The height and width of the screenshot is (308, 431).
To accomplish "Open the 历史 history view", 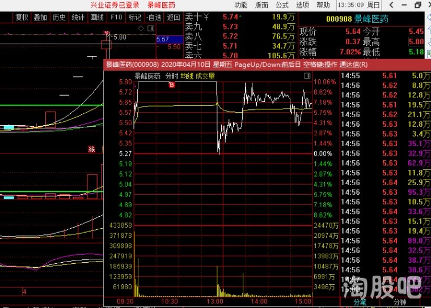I will 59,18.
